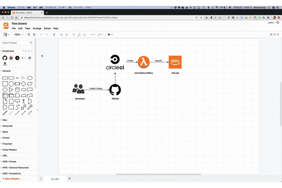Select the AWS web api shape on canvas

tap(175, 62)
